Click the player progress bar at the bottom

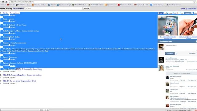point(21,110)
